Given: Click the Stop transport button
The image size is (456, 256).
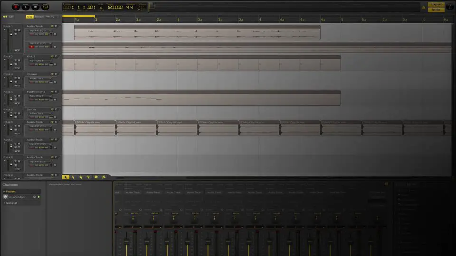Looking at the screenshot, I should [36, 7].
